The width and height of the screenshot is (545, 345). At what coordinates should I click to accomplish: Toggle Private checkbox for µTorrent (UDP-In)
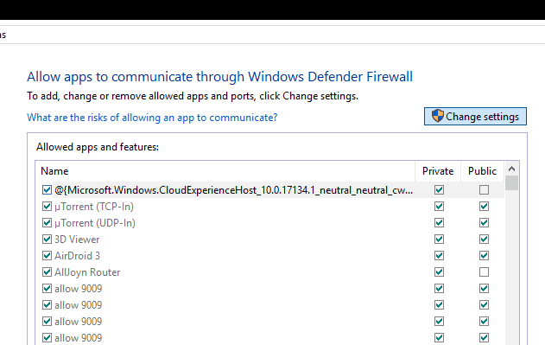click(x=439, y=222)
